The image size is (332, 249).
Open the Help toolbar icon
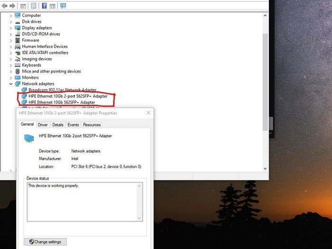tap(44, 6)
